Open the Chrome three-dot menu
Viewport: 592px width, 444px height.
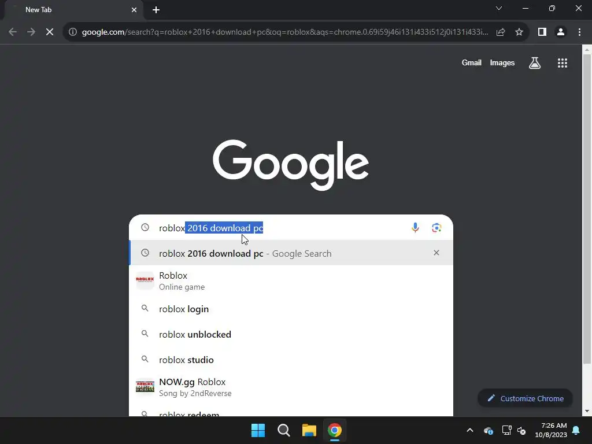point(579,32)
